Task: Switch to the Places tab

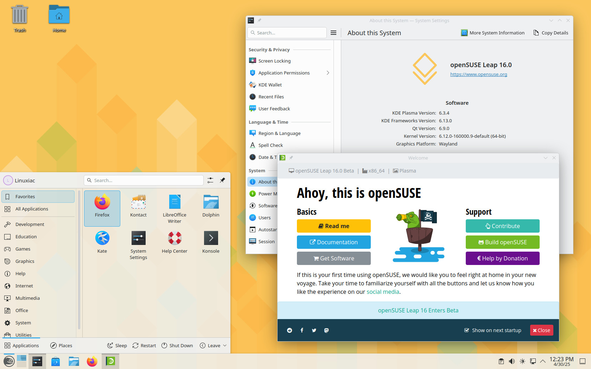Action: (x=61, y=345)
